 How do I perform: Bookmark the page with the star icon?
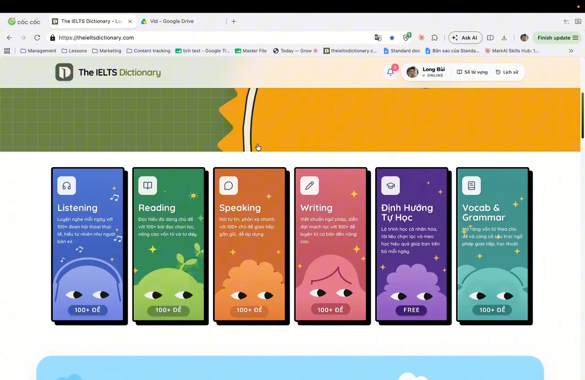tap(392, 38)
